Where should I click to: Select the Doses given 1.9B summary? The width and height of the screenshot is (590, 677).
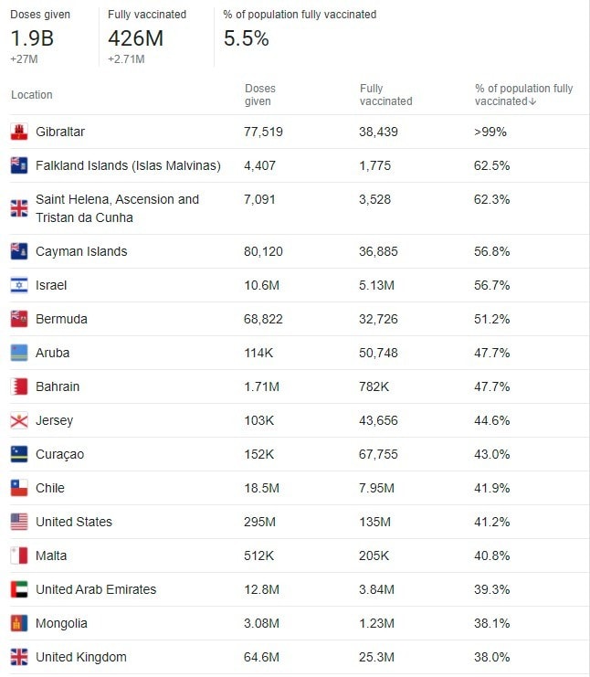click(40, 38)
